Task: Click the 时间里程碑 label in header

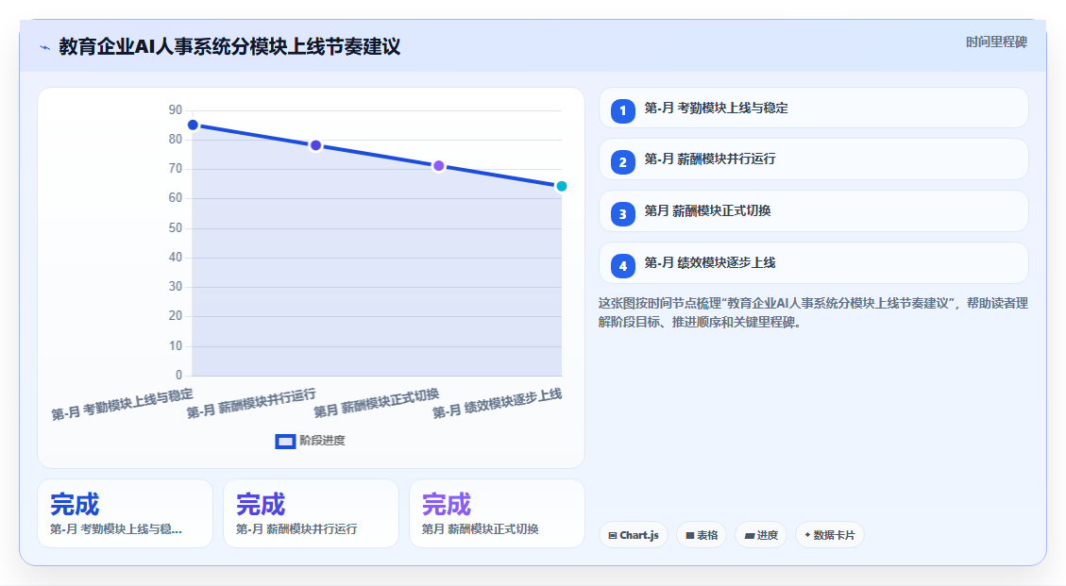Action: click(996, 42)
